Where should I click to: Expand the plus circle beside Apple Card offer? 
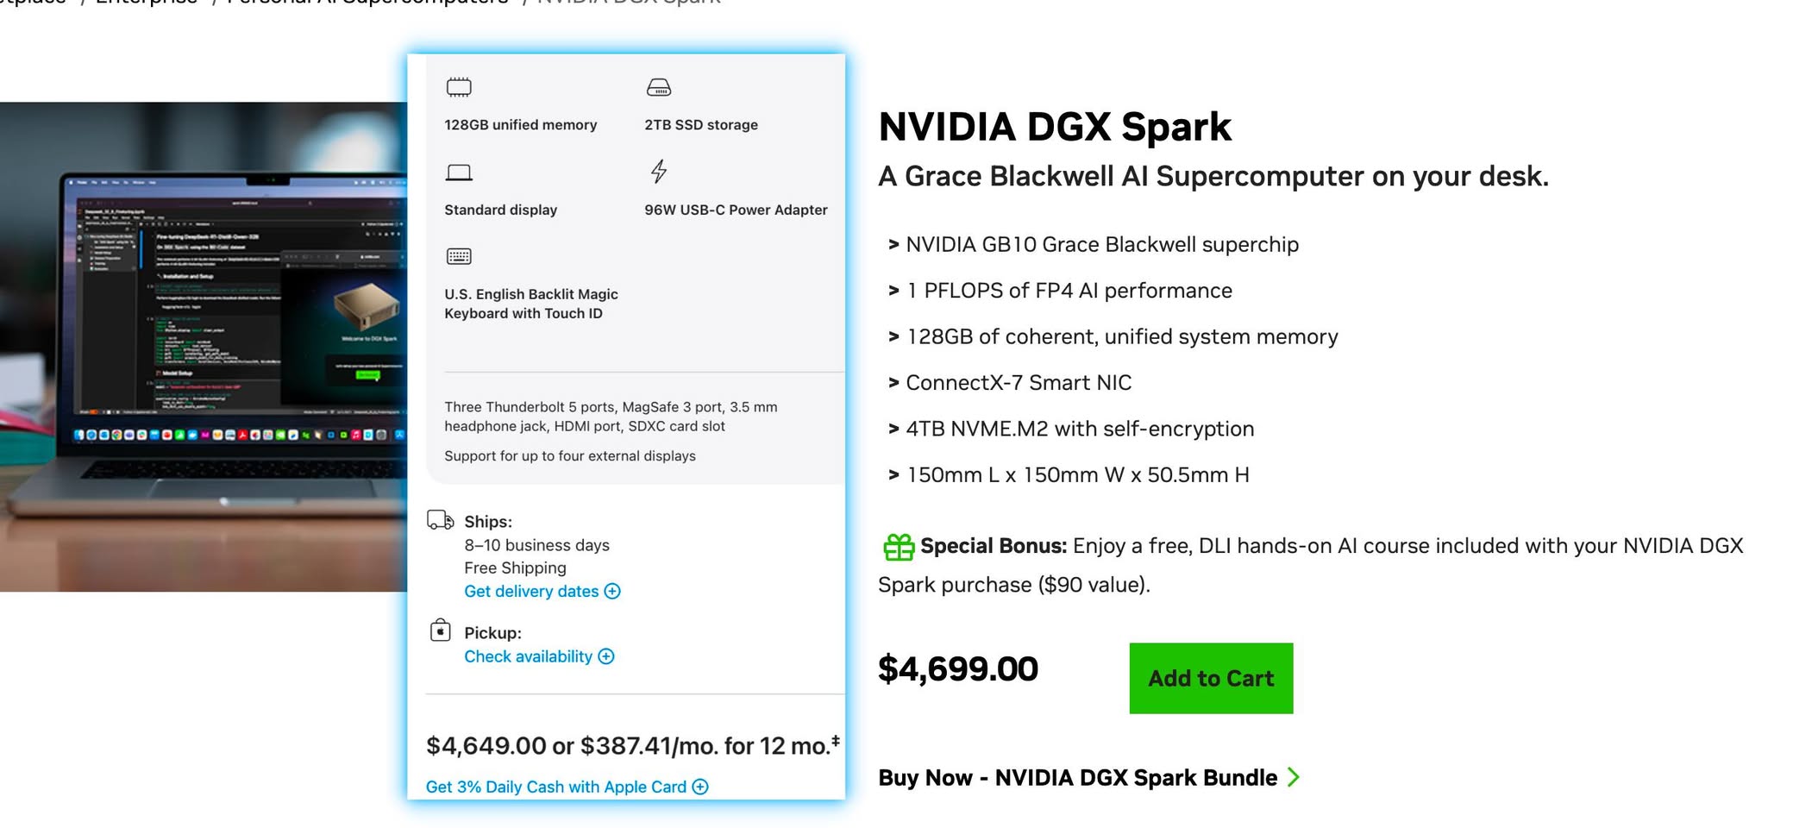click(x=700, y=787)
